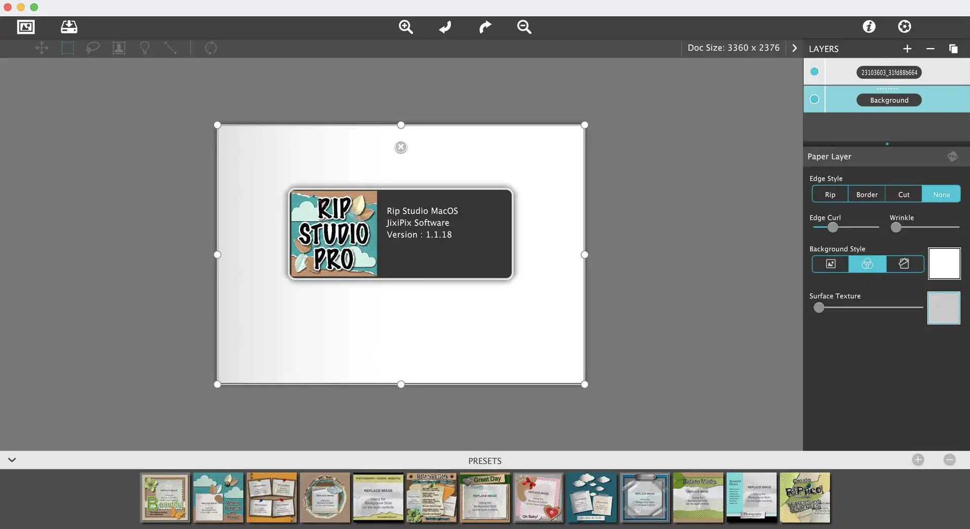Open the Background Style color blend option
This screenshot has width=970, height=529.
tap(867, 264)
